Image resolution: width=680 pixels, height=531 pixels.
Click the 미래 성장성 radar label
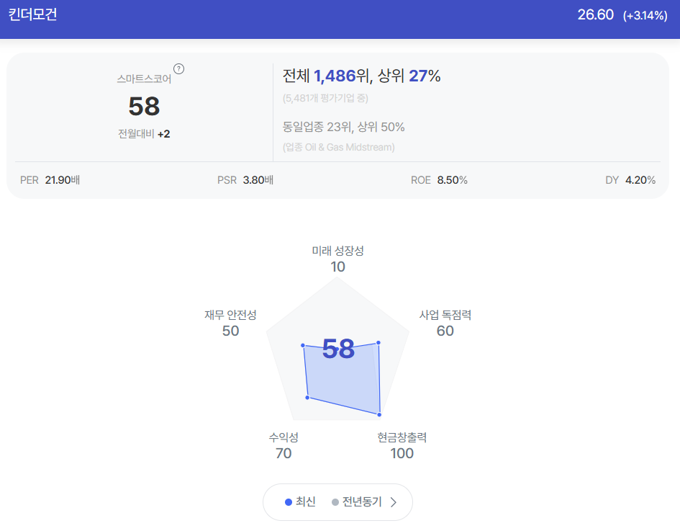(x=337, y=251)
